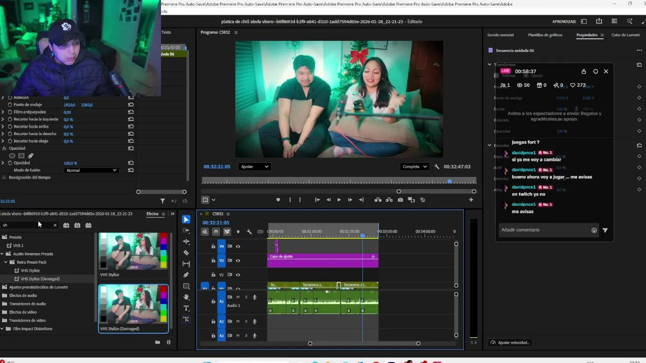Open emoji picker in comment box
The height and width of the screenshot is (363, 646).
[594, 230]
